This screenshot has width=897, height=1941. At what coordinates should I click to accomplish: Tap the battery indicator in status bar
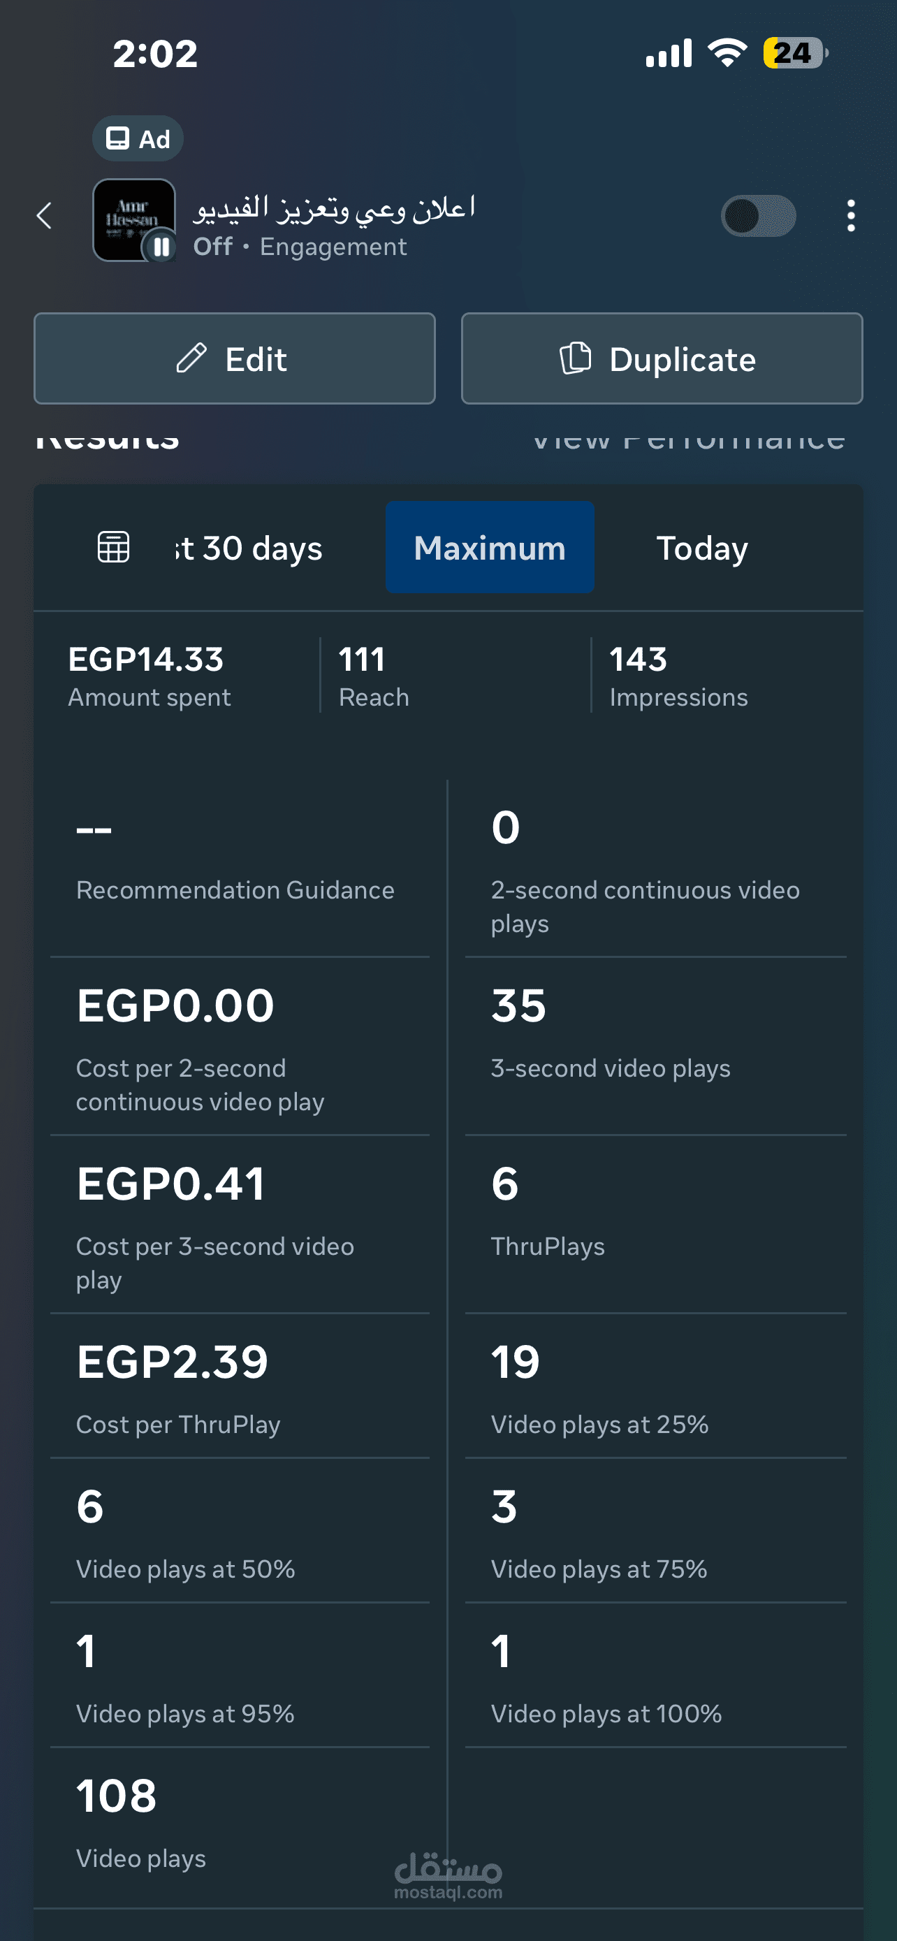[794, 54]
